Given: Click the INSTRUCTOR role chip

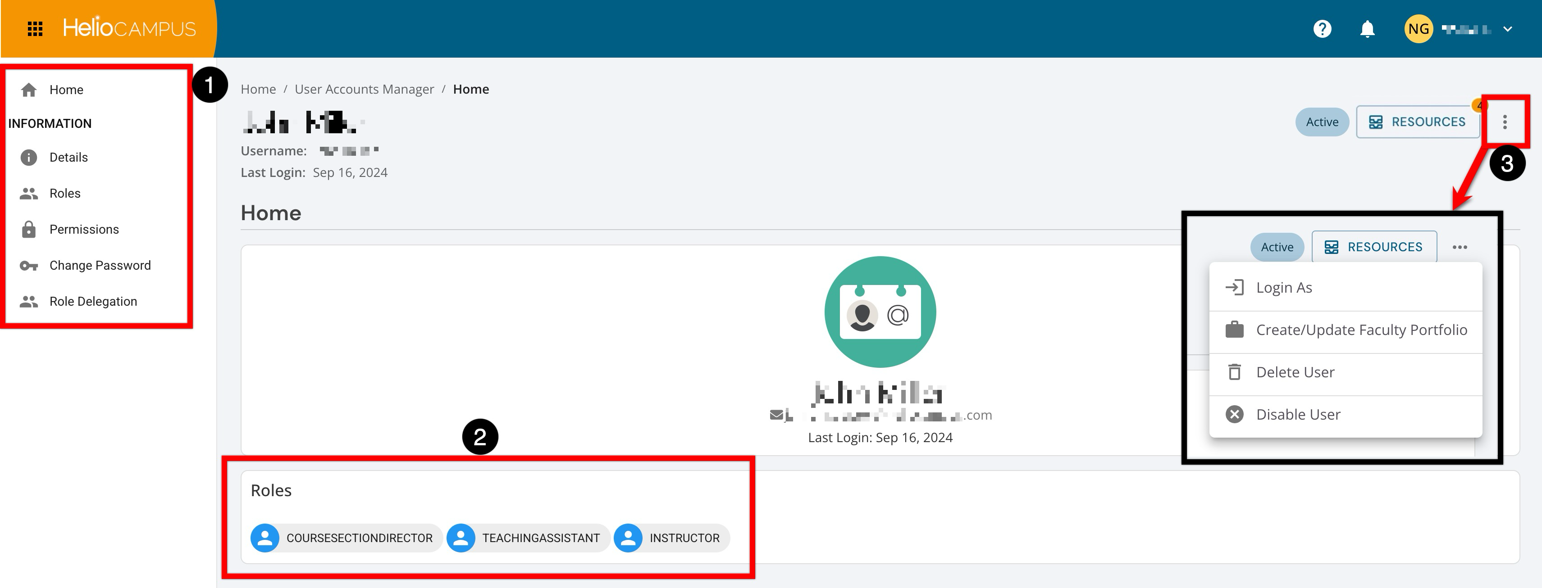Looking at the screenshot, I should pyautogui.click(x=671, y=538).
